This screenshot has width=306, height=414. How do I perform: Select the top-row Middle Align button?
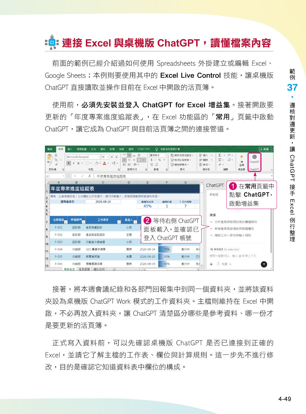pyautogui.click(x=129, y=155)
